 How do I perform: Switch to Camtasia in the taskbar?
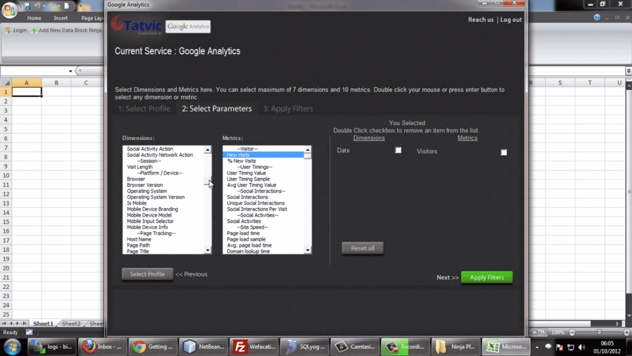(355, 347)
